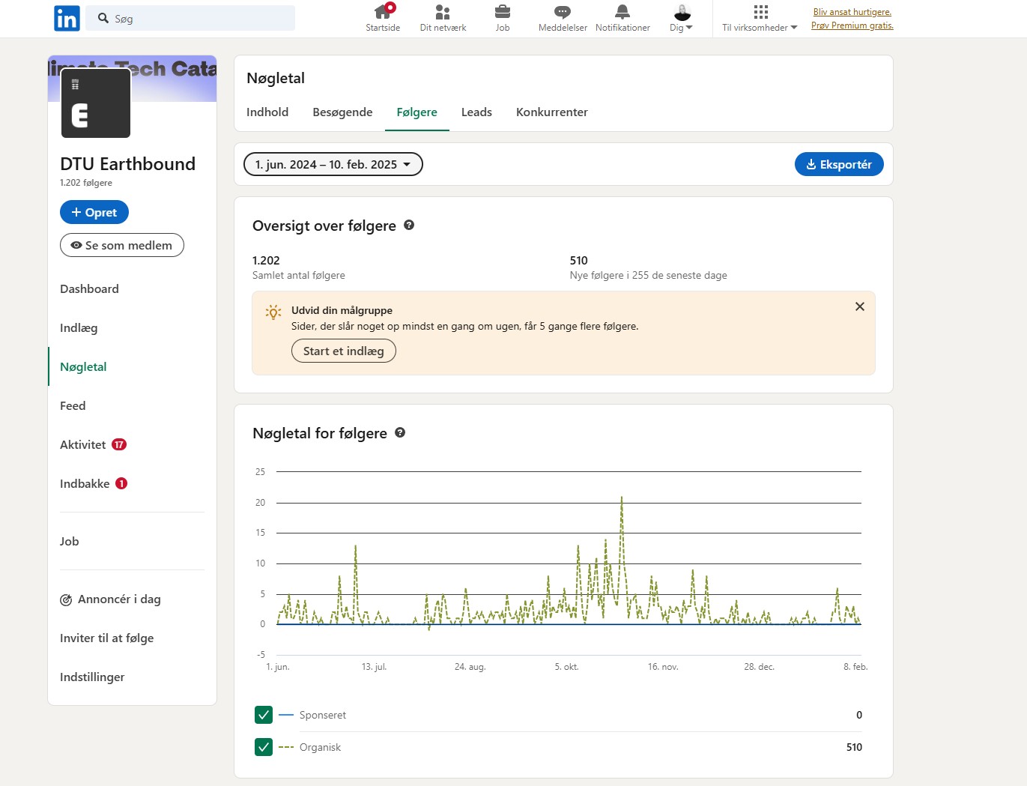Click the 16. nov. axis label
This screenshot has width=1027, height=786.
tap(663, 667)
